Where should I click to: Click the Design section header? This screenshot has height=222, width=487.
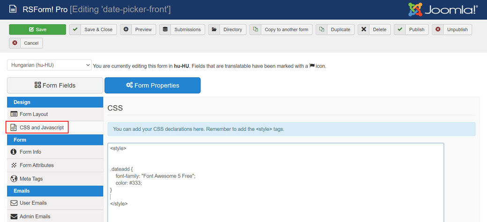tap(55, 102)
